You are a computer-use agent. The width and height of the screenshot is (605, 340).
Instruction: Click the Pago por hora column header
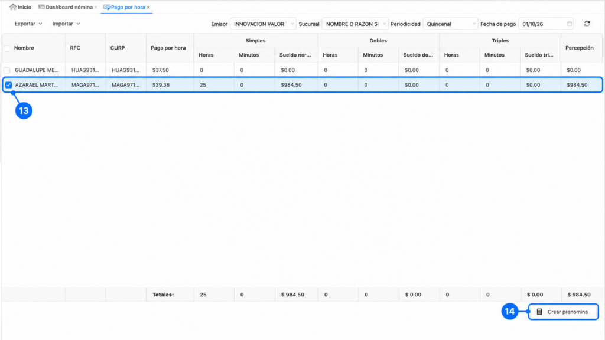pos(168,48)
